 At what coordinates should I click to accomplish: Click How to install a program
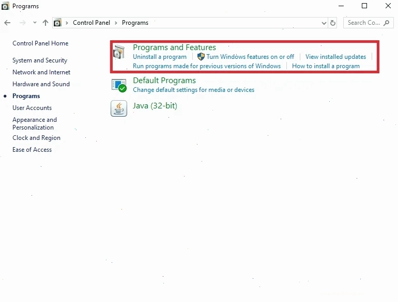326,66
